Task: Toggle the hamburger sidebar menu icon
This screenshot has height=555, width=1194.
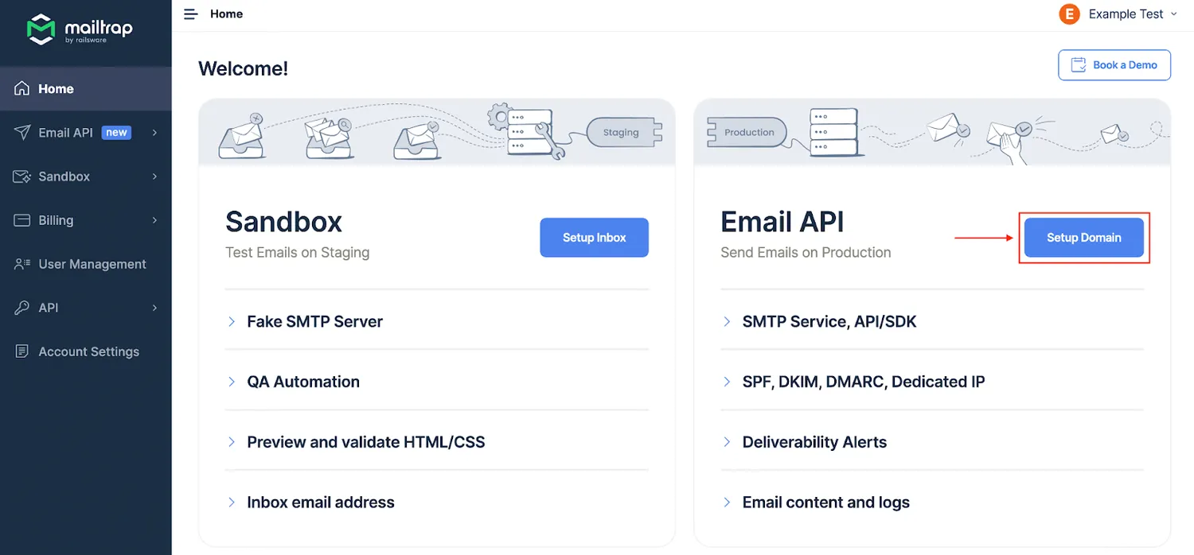Action: [x=190, y=14]
